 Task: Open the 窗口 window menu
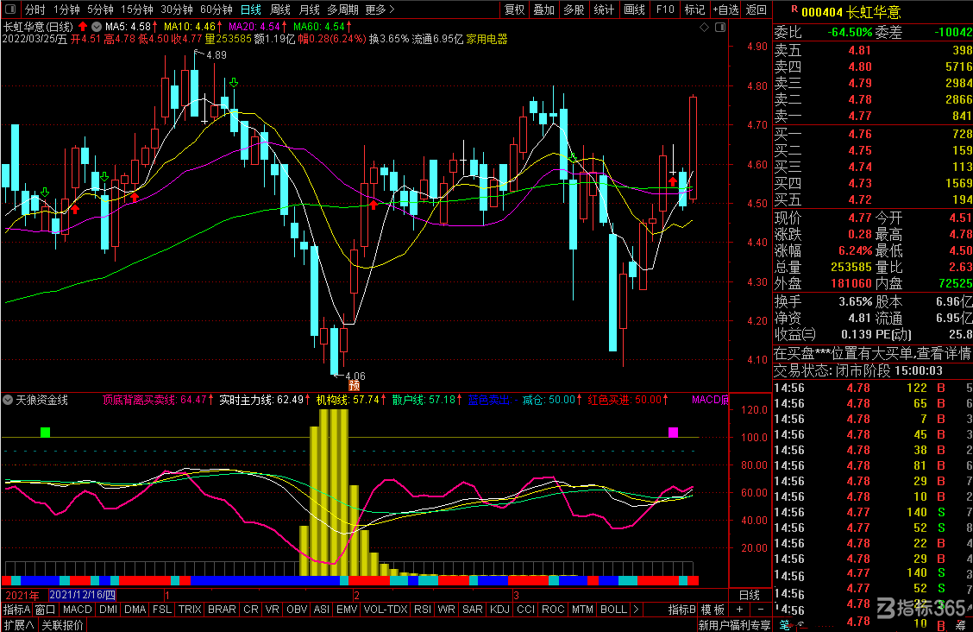coord(46,610)
